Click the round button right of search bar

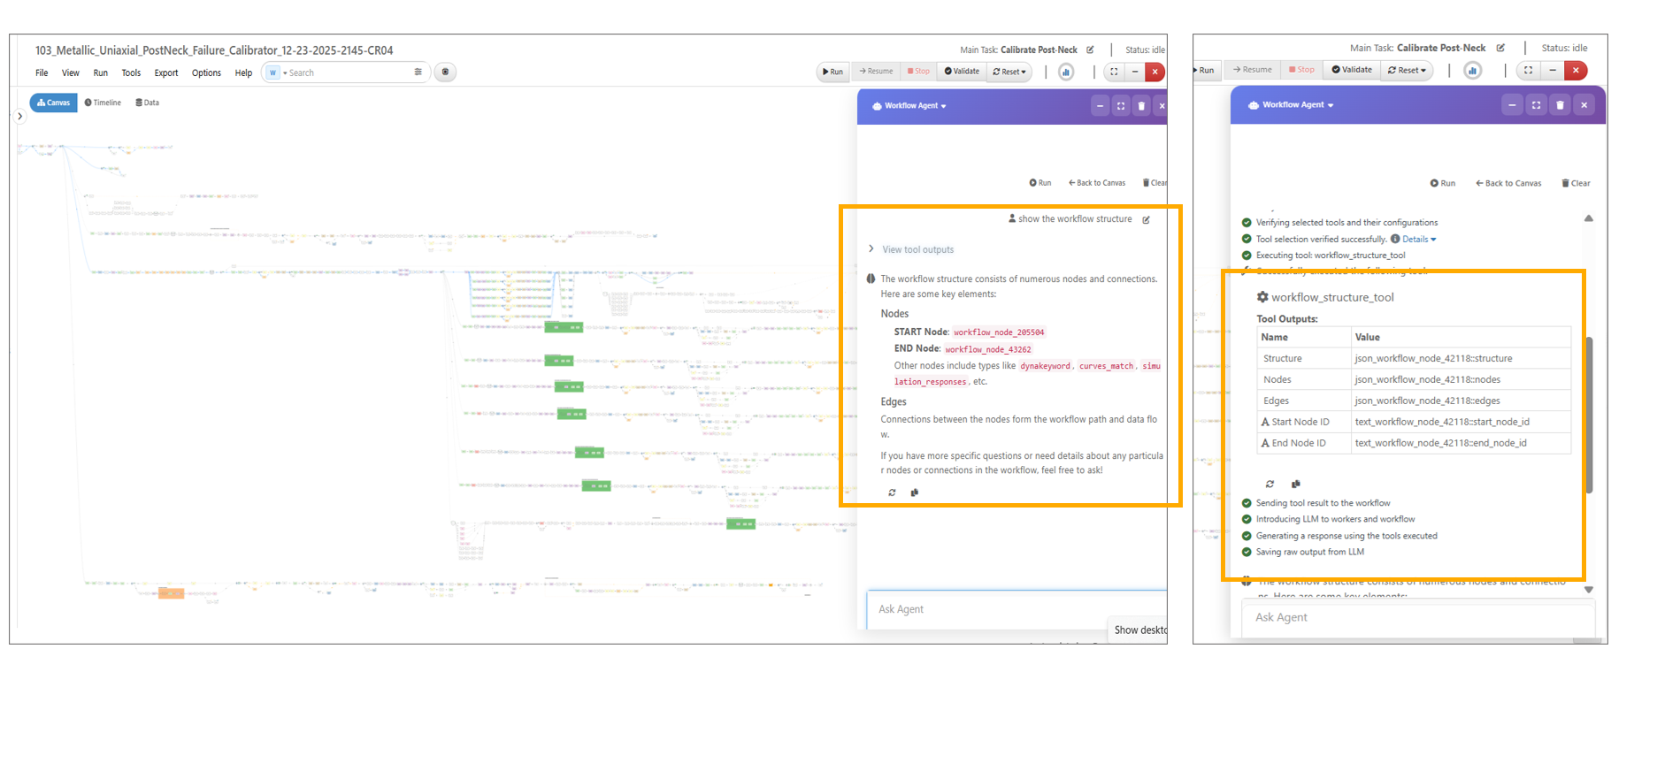coord(445,73)
